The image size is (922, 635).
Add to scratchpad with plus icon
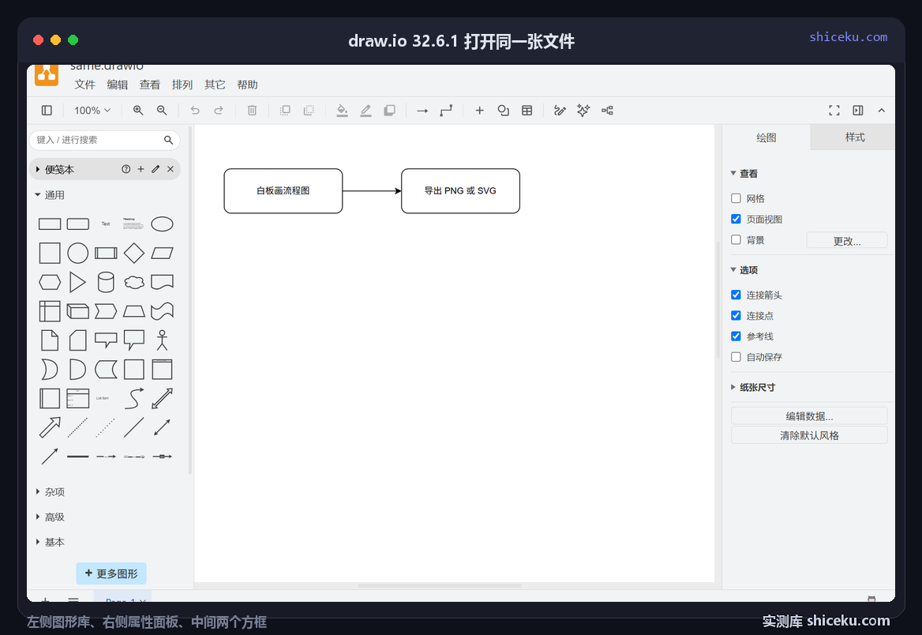(x=141, y=170)
